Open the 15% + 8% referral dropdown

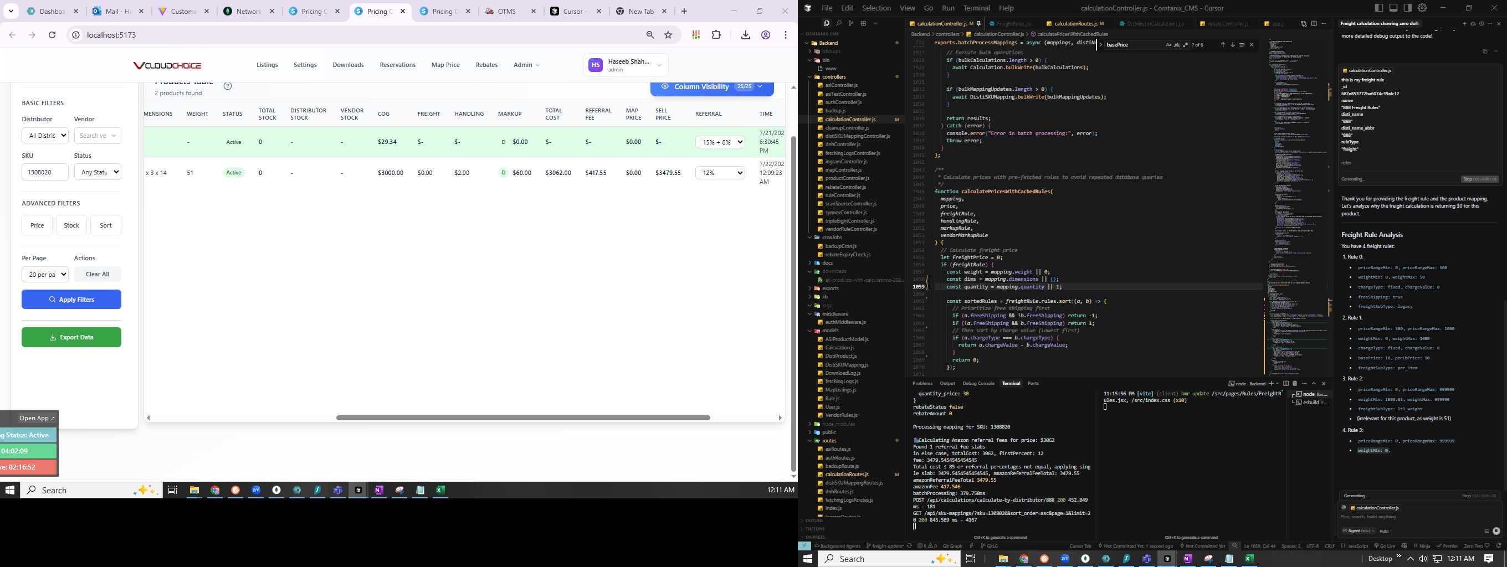click(720, 142)
